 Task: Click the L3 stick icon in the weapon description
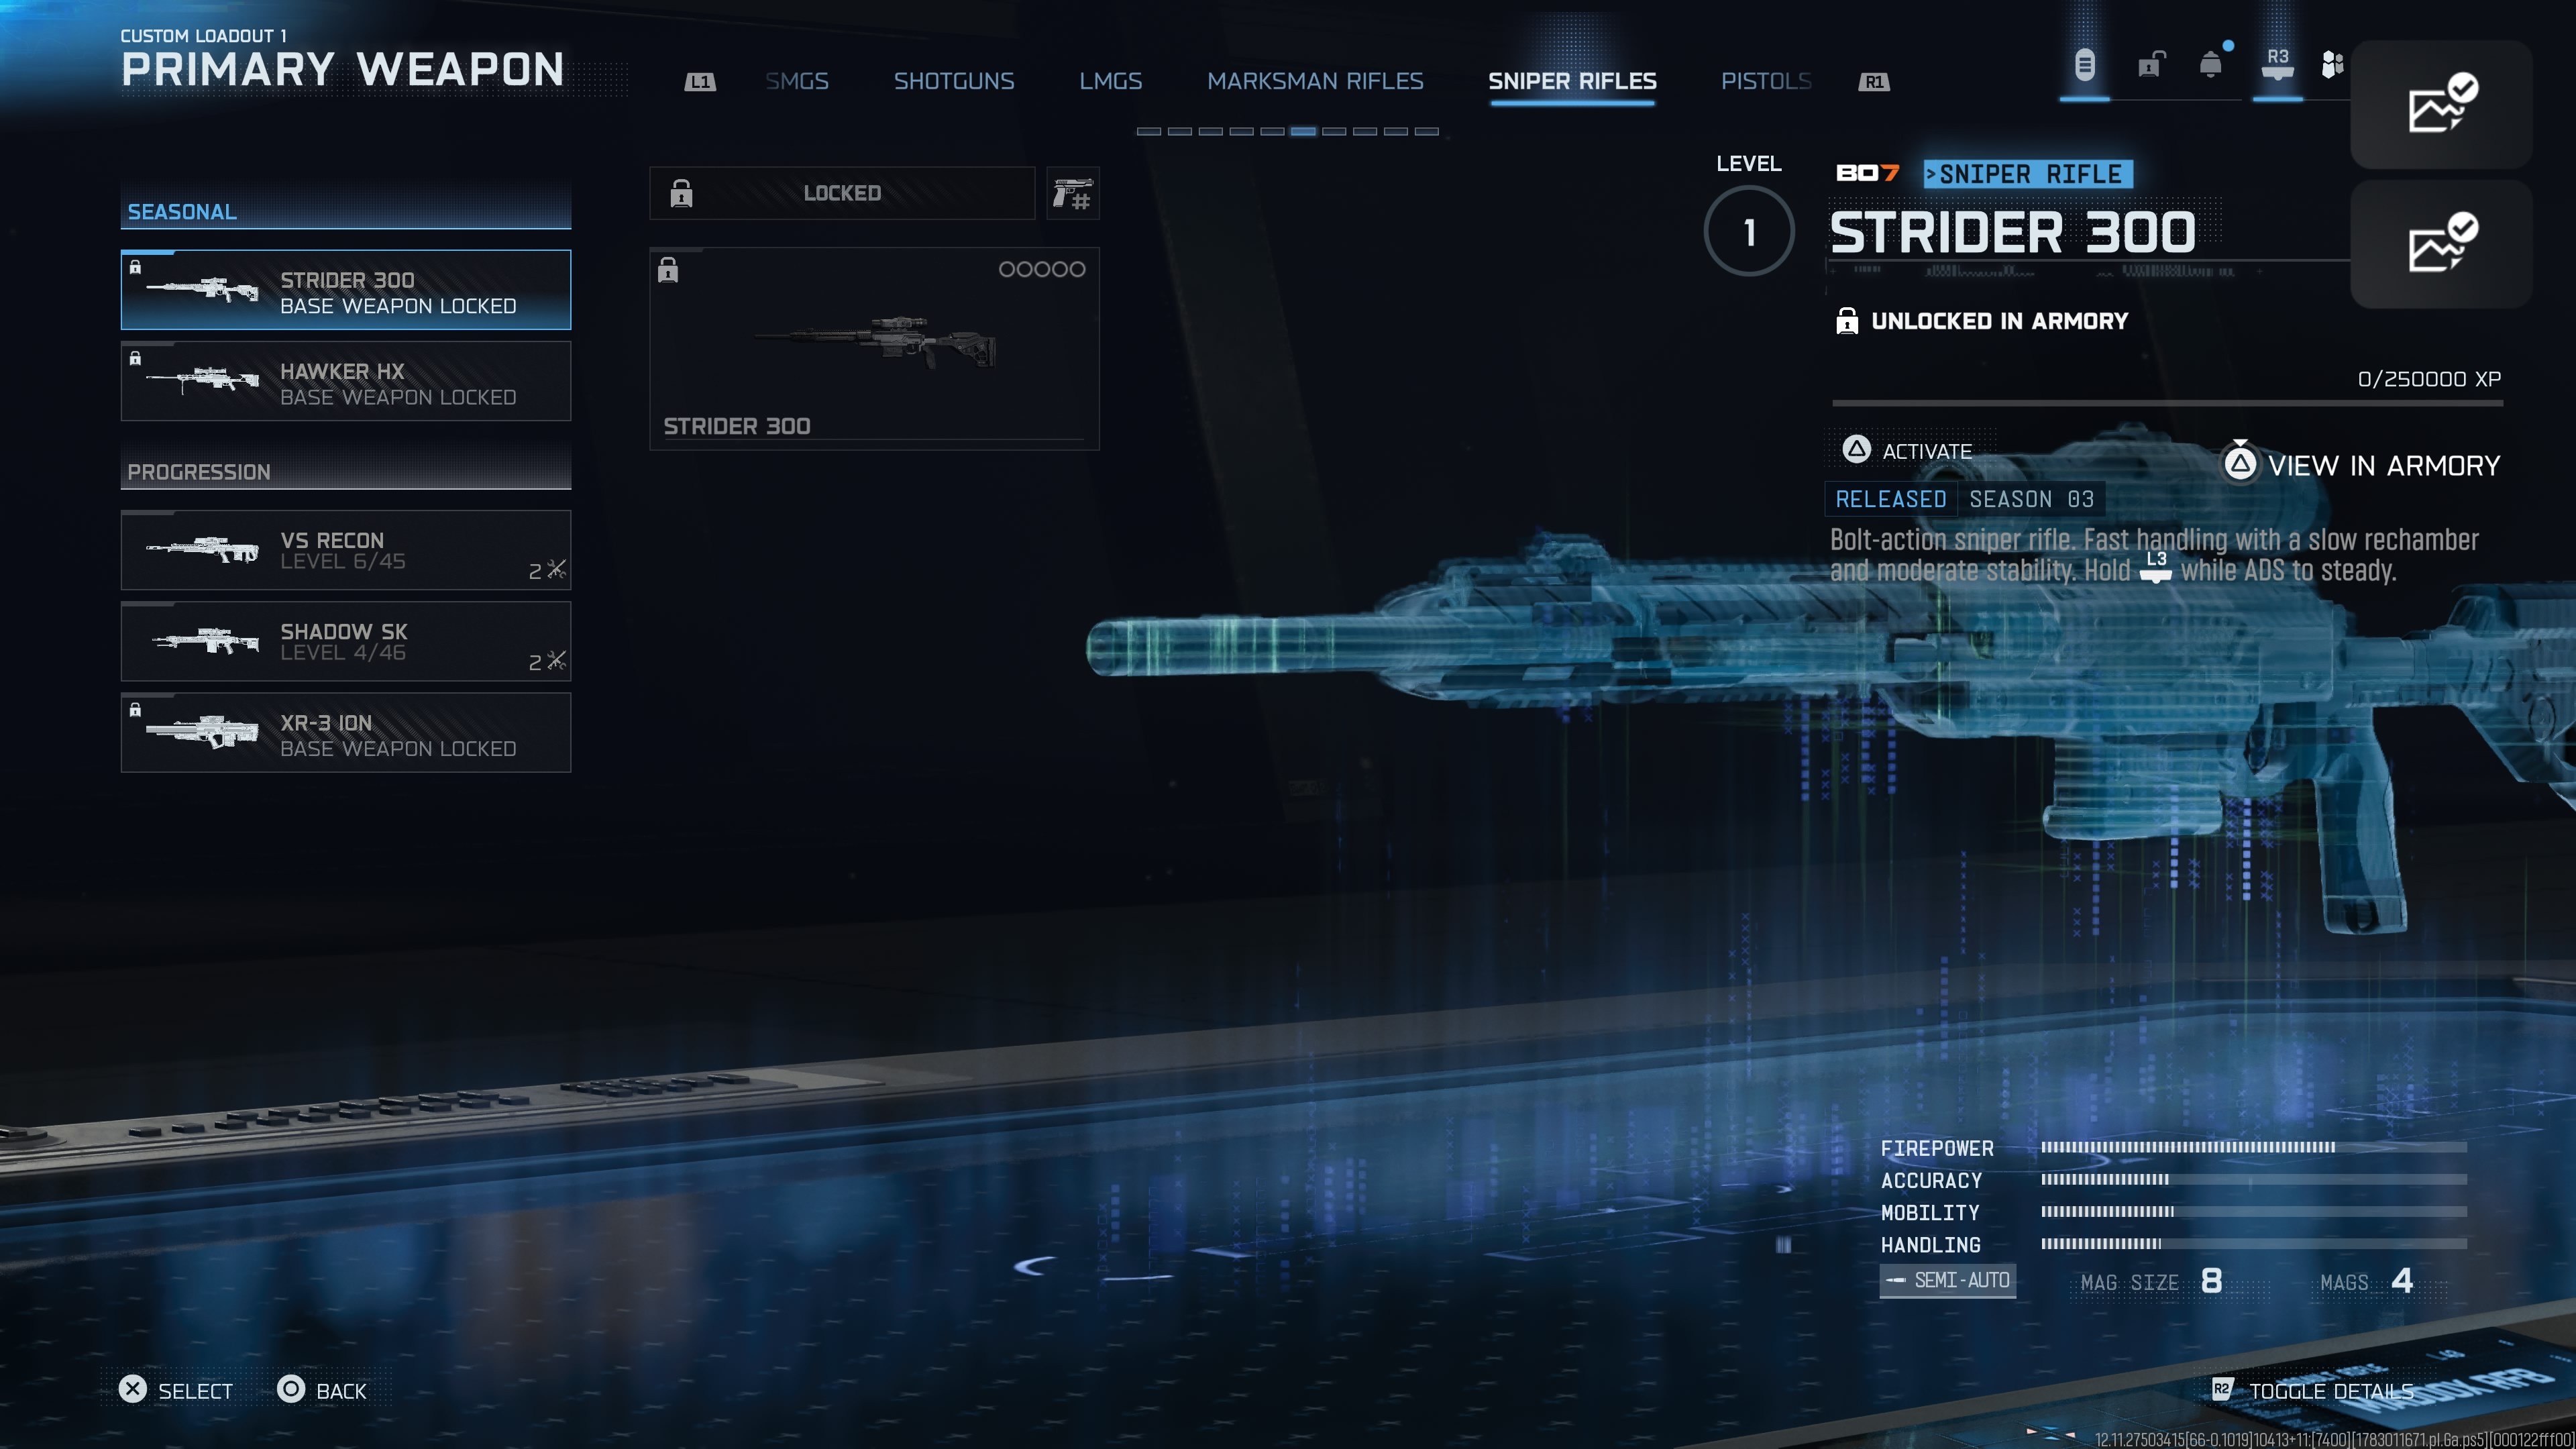click(2156, 566)
